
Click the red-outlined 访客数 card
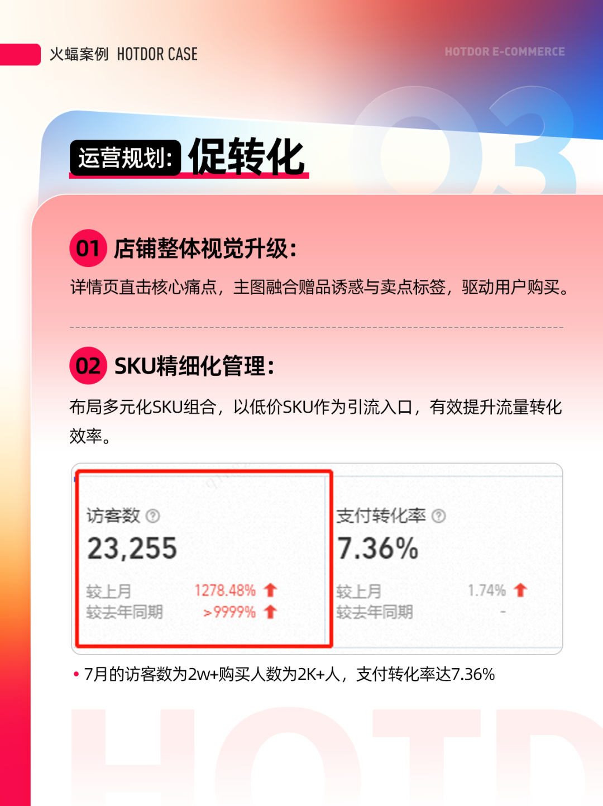(x=204, y=559)
